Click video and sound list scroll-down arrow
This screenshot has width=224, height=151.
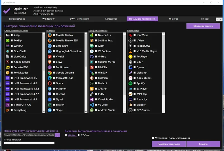pos(164,112)
